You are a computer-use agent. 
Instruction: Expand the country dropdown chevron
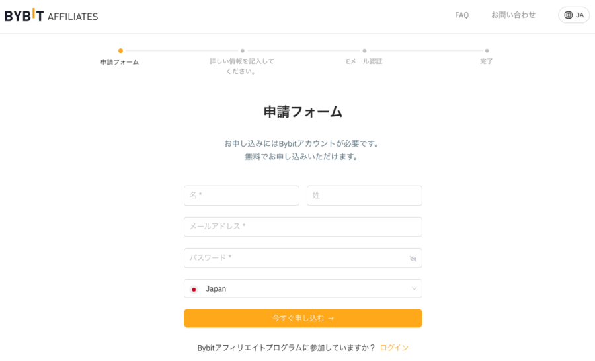(x=414, y=288)
